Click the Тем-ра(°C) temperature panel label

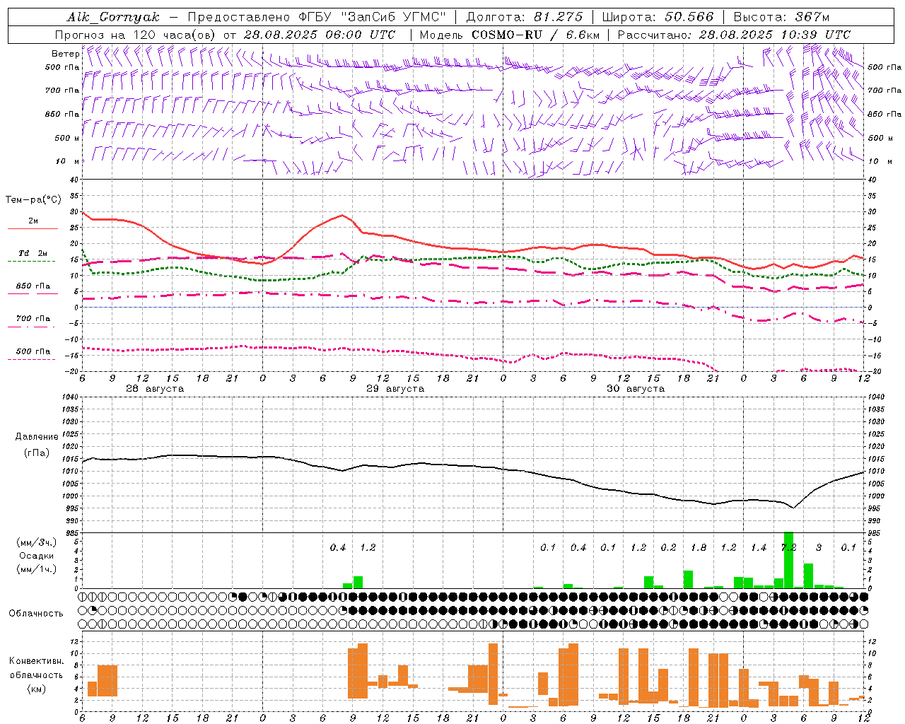[x=33, y=200]
